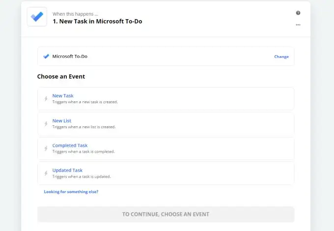Click 'Triggers when a task is updated.' text
The height and width of the screenshot is (231, 334).
(x=82, y=177)
